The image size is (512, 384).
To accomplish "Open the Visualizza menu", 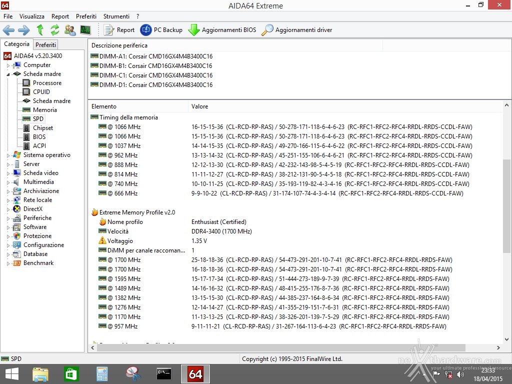I will click(x=31, y=16).
